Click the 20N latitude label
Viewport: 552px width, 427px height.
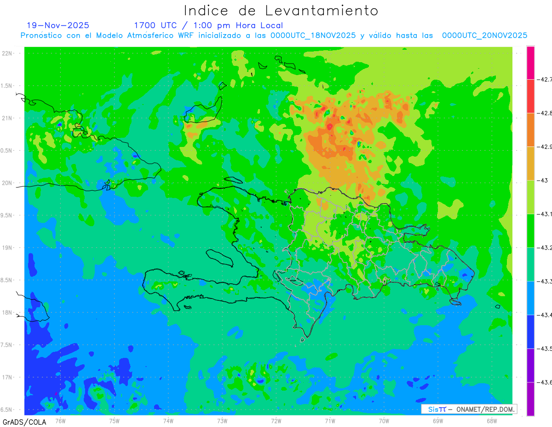(x=8, y=183)
